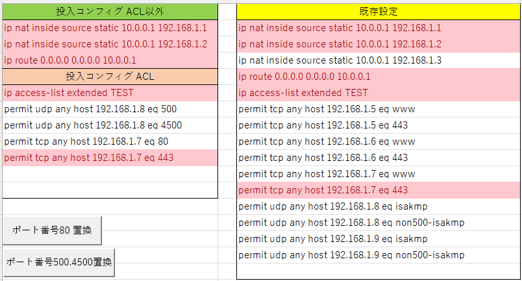Select permit udp 192.168.1.9 eq isakmp cell
Screen dimensions: 522x281
[x=379, y=239]
